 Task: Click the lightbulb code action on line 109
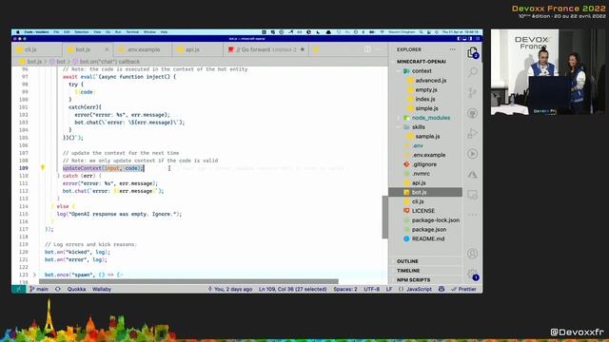point(43,168)
